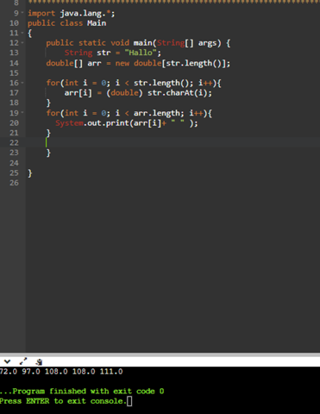Click the empty highlighted line 22
Screen dimensions: 320x414
(173, 142)
